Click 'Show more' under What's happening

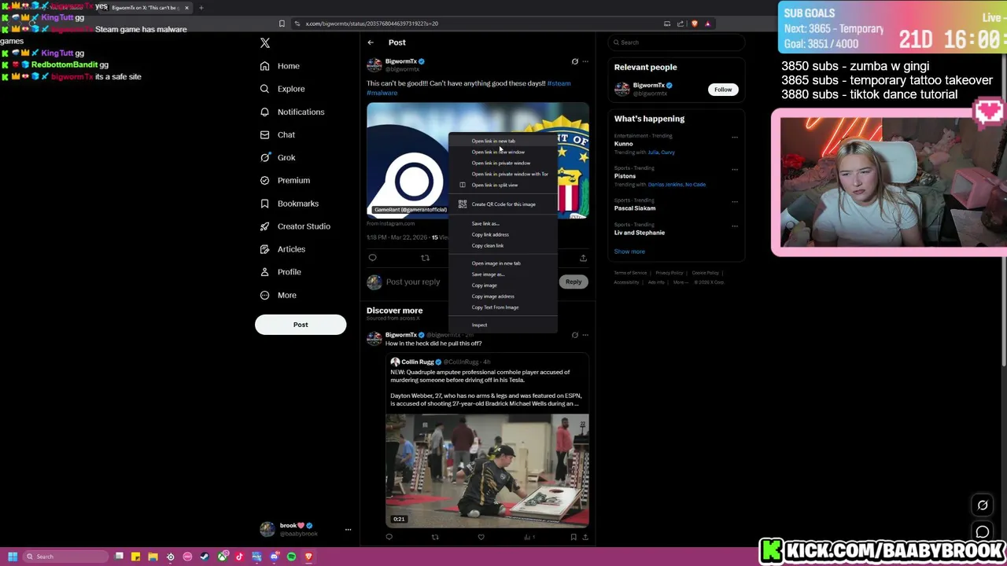pos(629,252)
